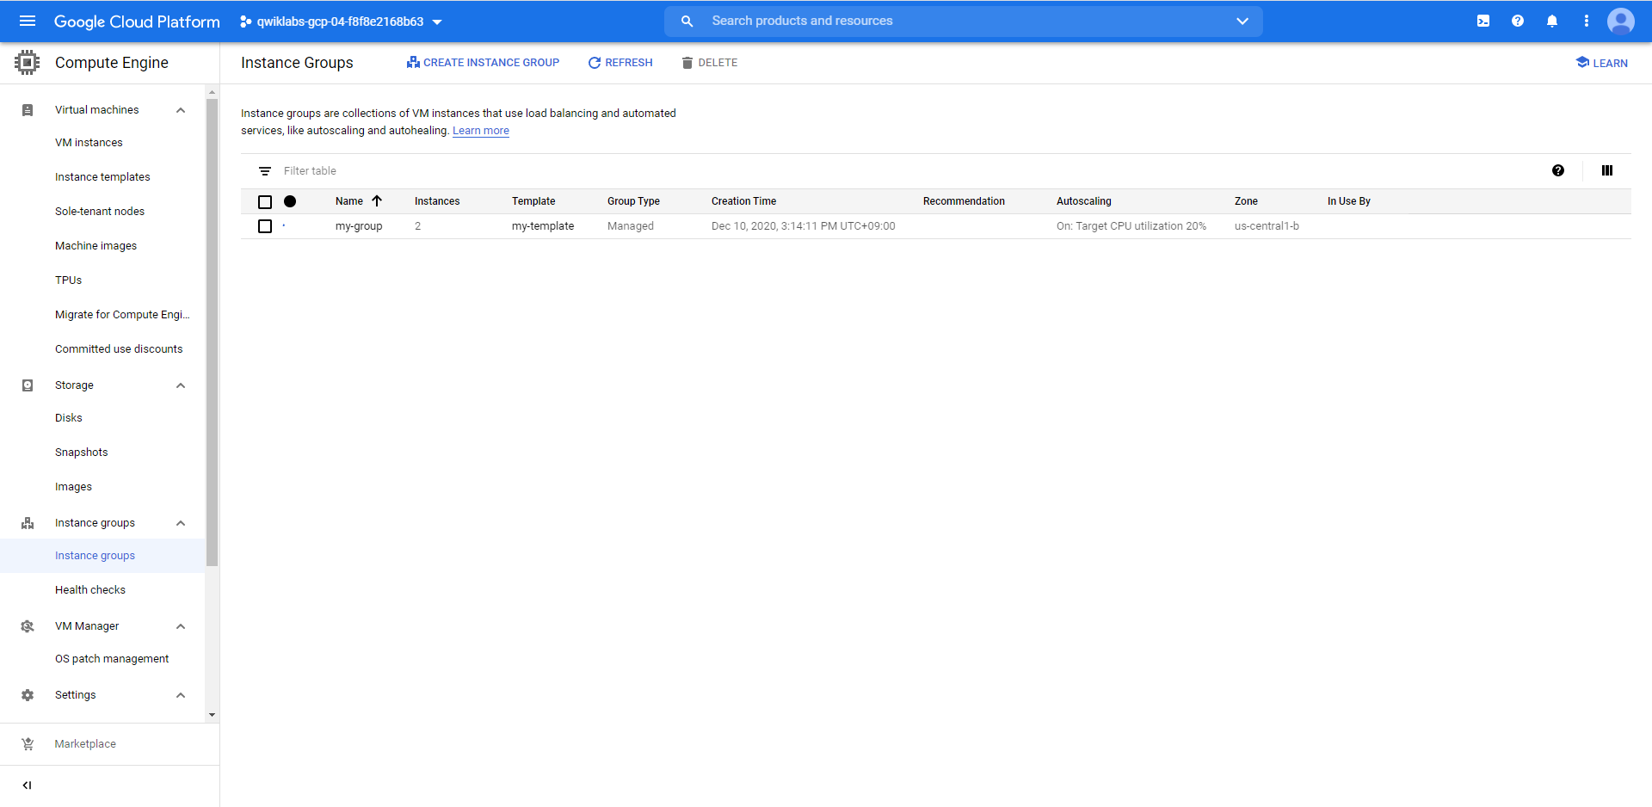This screenshot has height=807, width=1652.
Task: Open Health checks in sidebar
Action: point(90,590)
